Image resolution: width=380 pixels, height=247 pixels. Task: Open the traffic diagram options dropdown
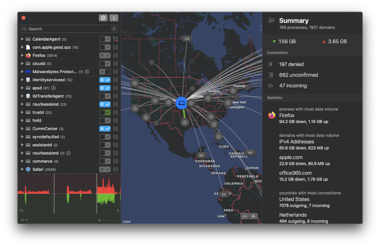coord(24,219)
